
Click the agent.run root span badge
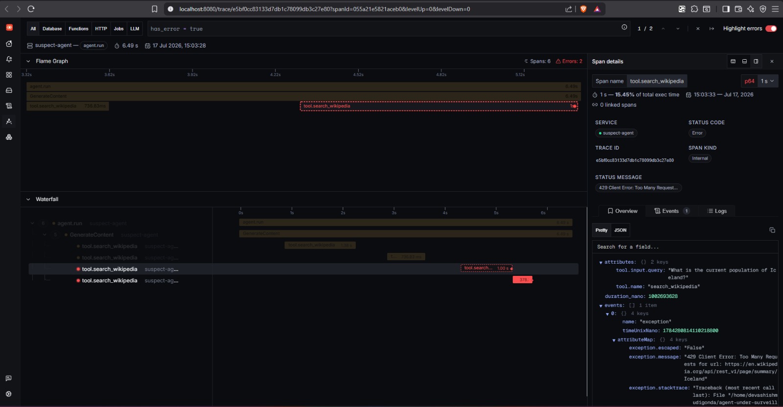tap(93, 45)
